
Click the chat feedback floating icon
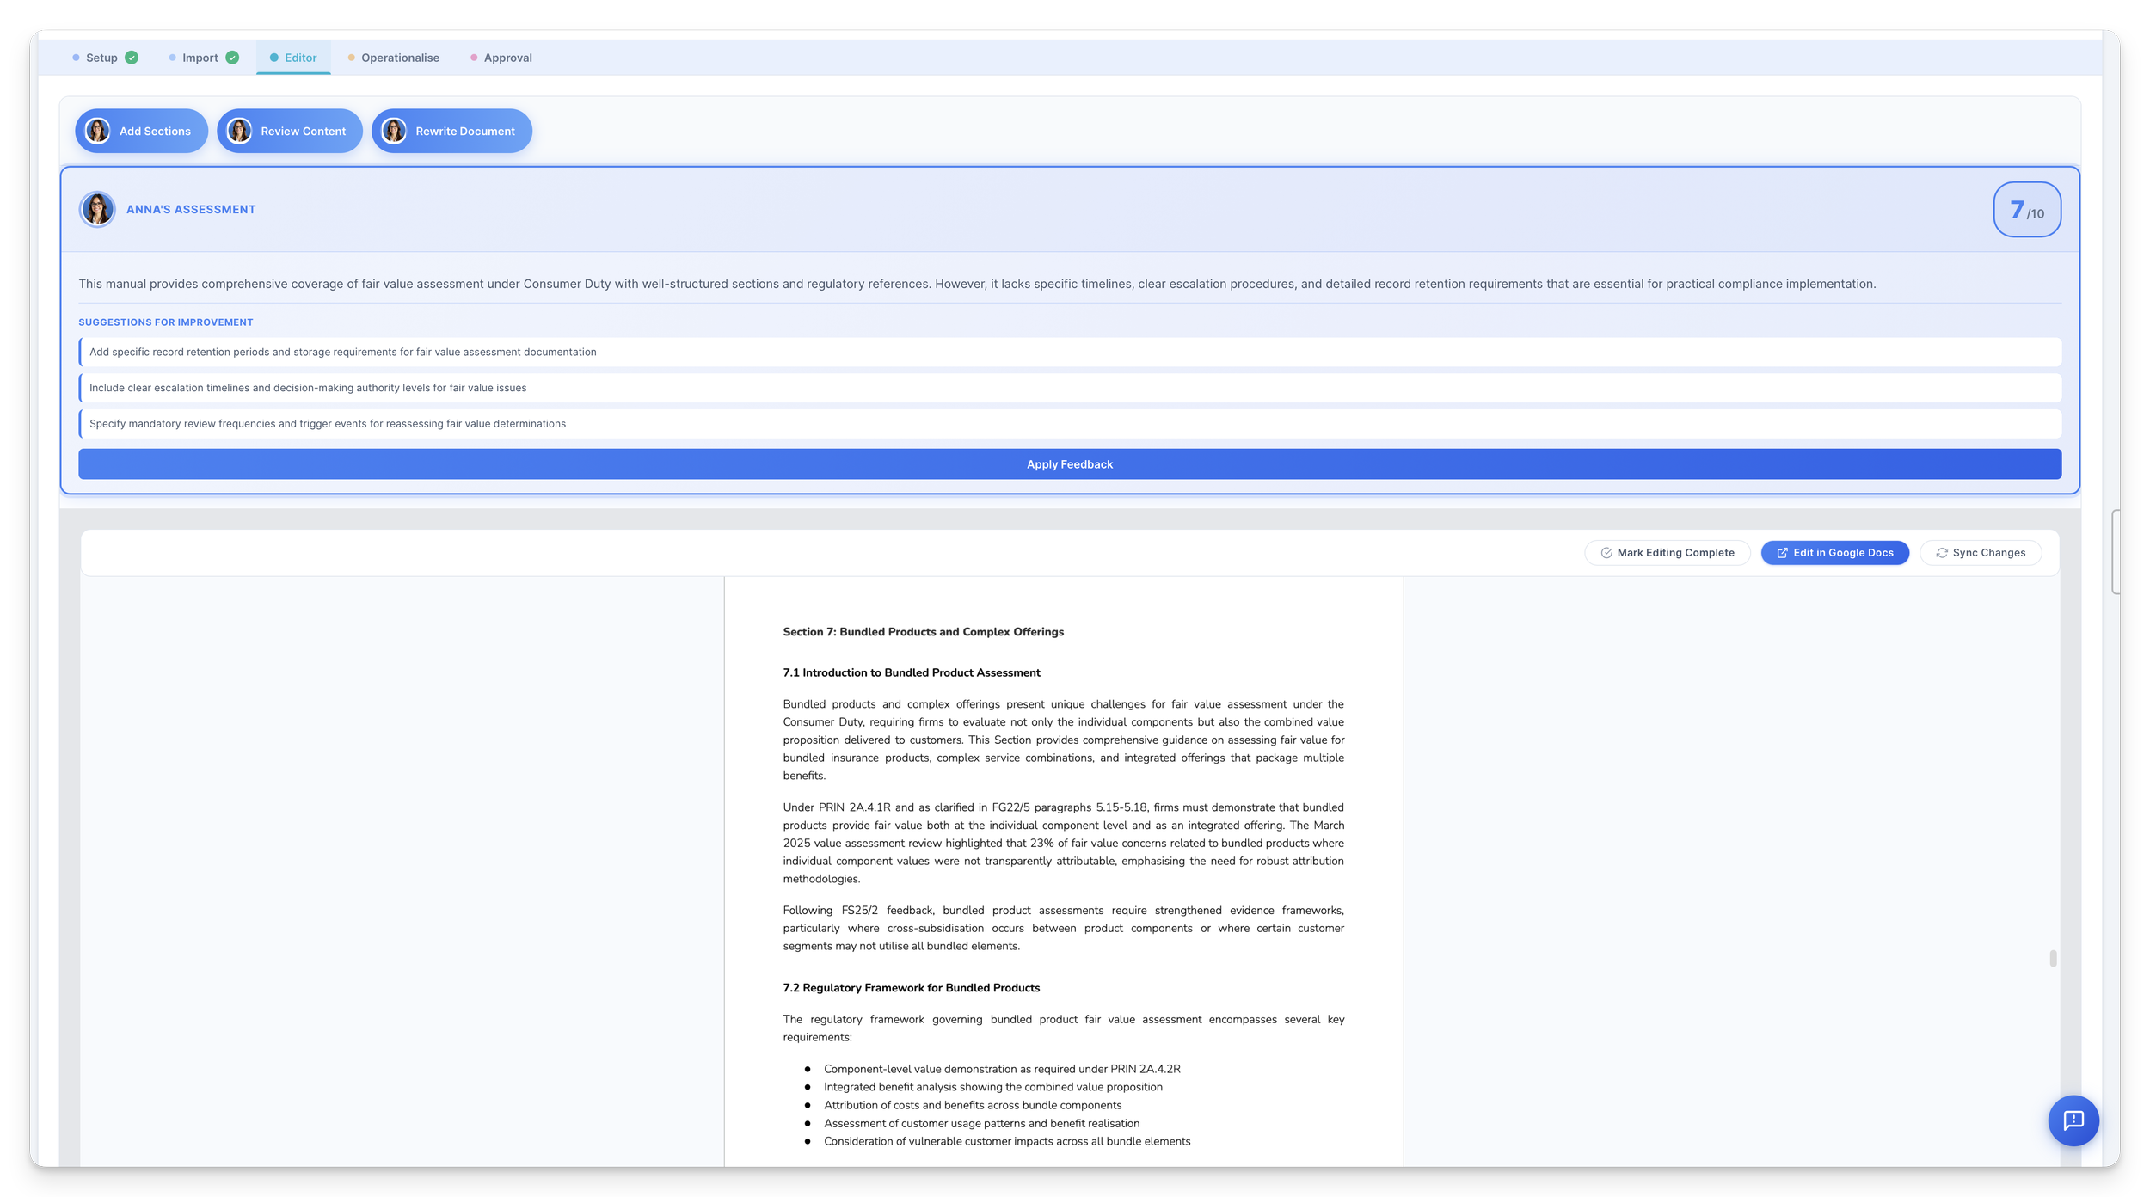pos(2073,1120)
